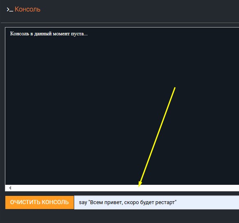239x223 pixels.
Task: Click the separator line under the Консоль header
Action: click(120, 23)
